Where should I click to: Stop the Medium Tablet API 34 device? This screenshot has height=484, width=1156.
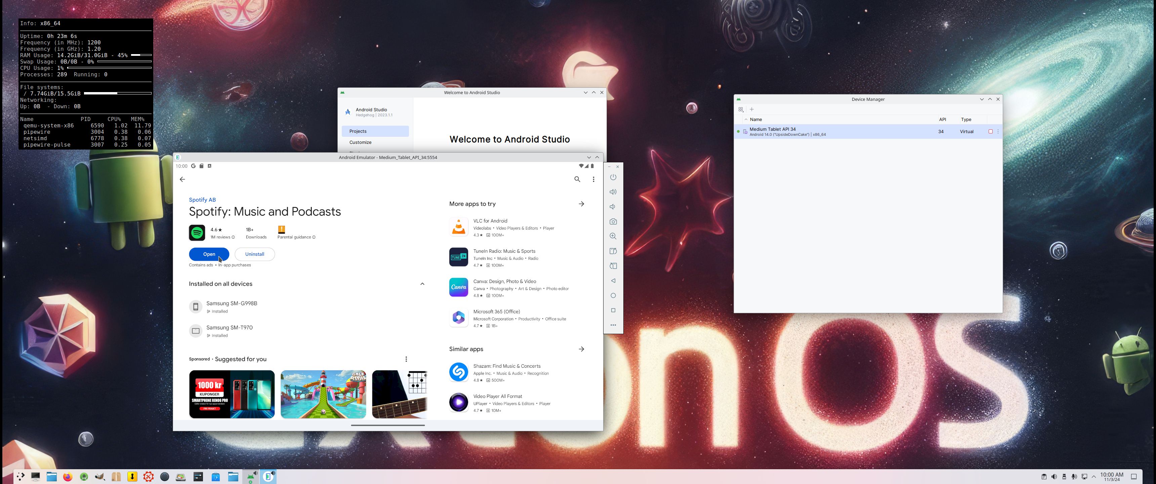(990, 131)
